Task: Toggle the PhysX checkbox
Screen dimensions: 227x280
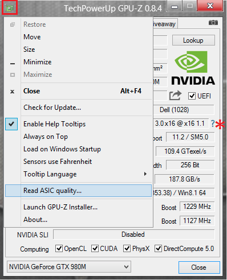Action: coord(127,248)
